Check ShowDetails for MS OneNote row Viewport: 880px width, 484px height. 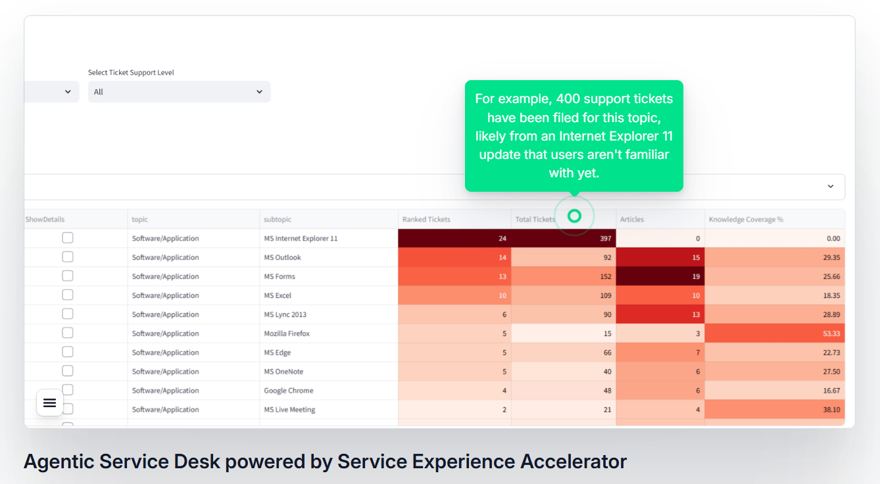68,371
